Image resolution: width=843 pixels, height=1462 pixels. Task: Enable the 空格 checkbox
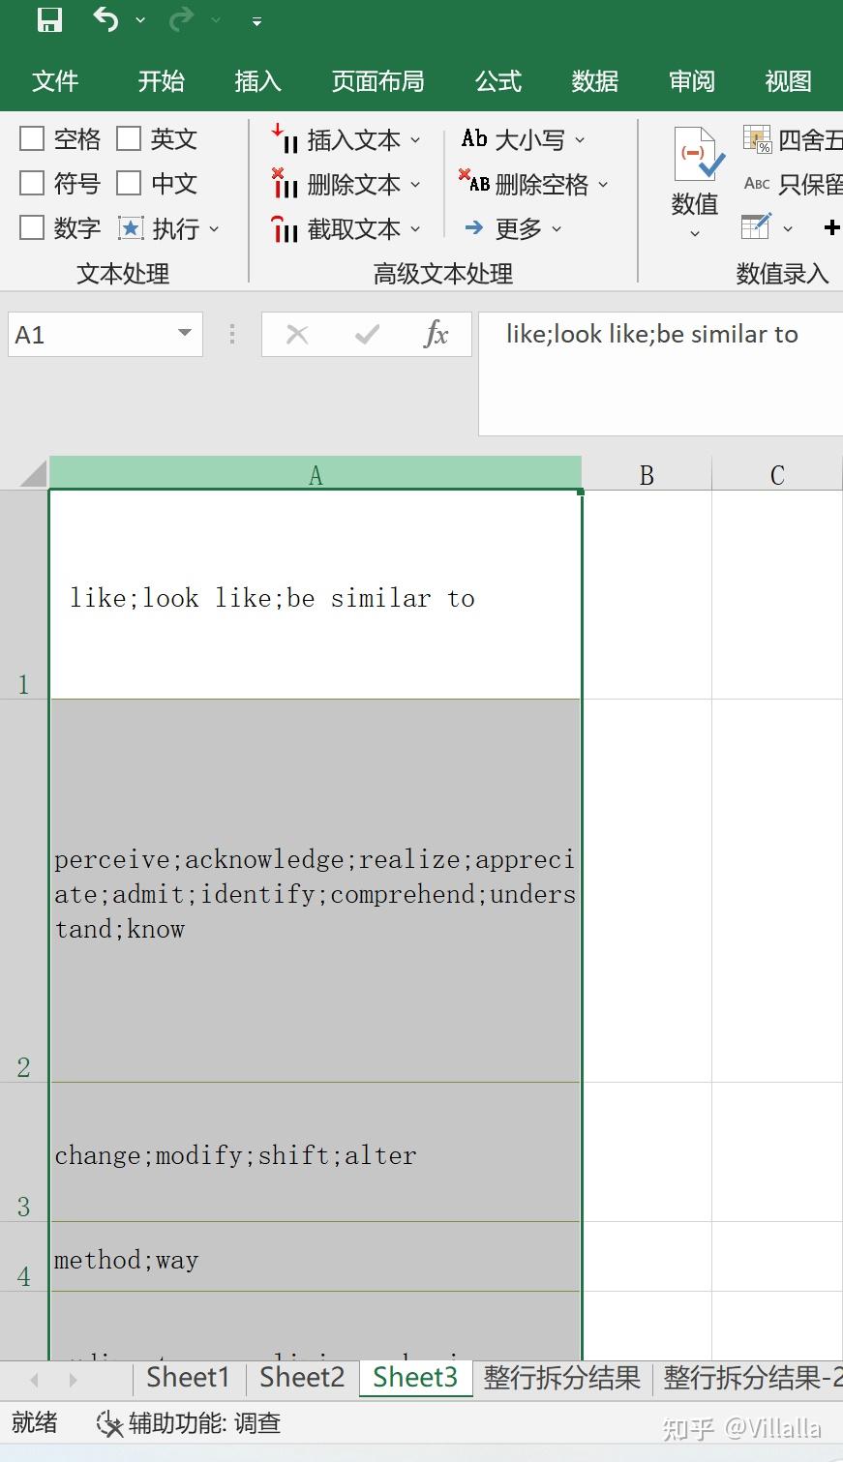(x=32, y=138)
